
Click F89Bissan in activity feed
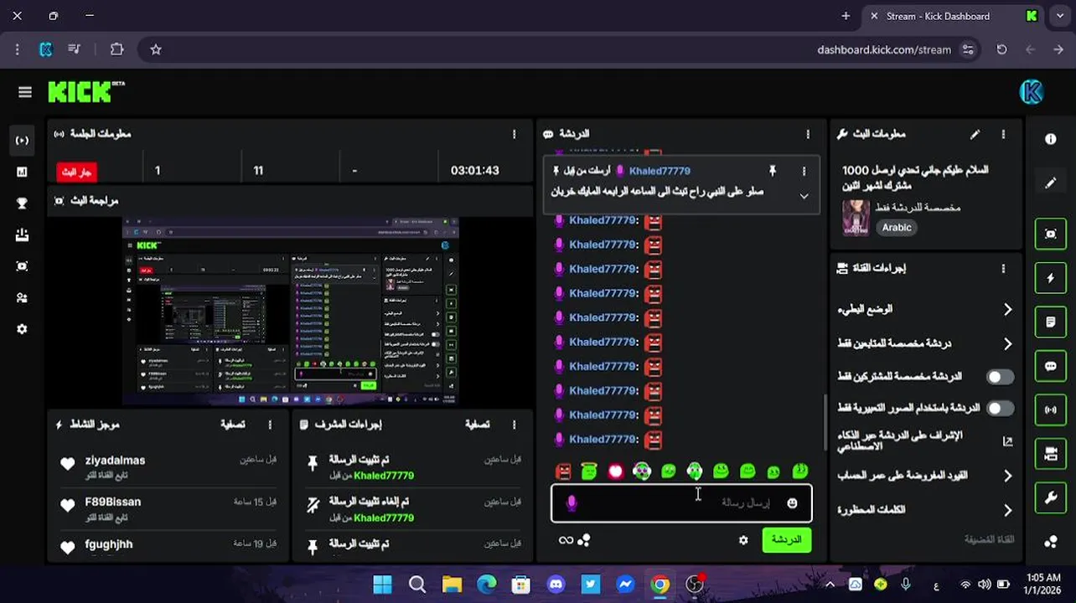pos(112,502)
